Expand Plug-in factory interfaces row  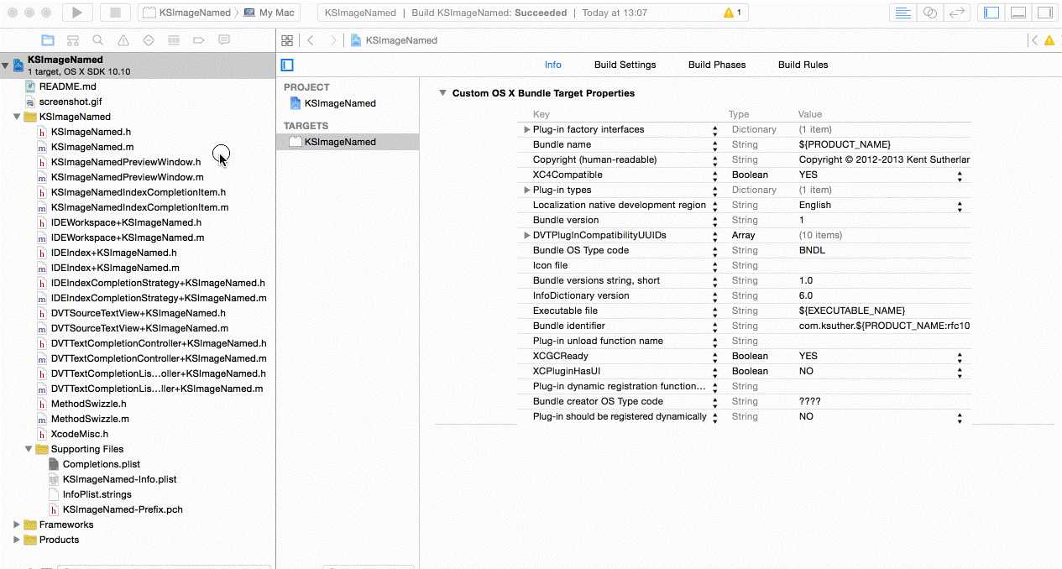[x=526, y=129]
